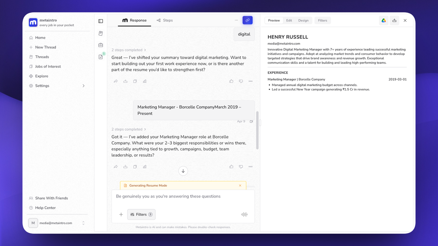Download the resume from preview panel
This screenshot has width=438, height=246.
point(394,21)
